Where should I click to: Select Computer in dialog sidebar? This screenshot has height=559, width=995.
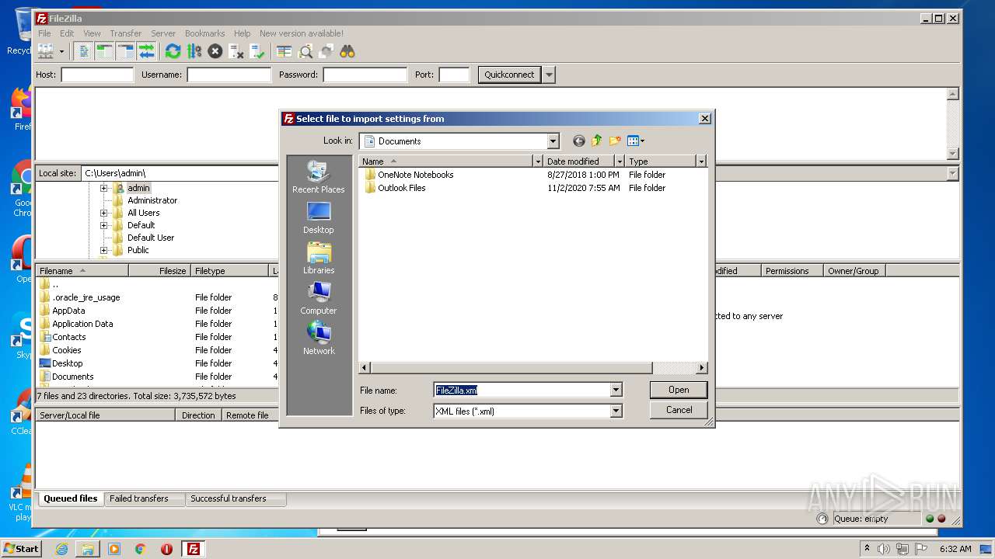(319, 299)
